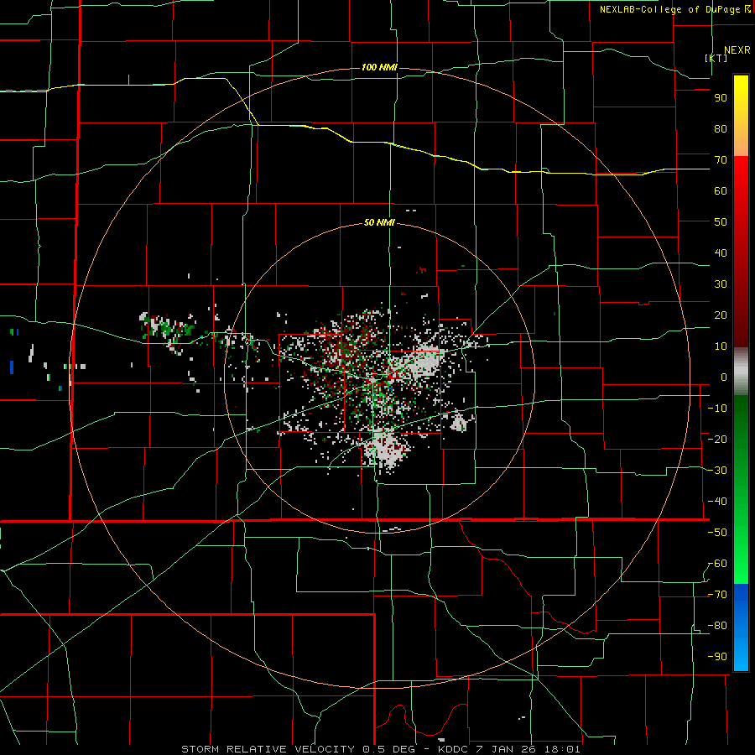Pick the gray zero-velocity segment of the color bar
The image size is (755, 755).
741,372
